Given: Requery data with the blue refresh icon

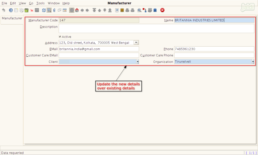Looking at the screenshot, I should (44, 10).
